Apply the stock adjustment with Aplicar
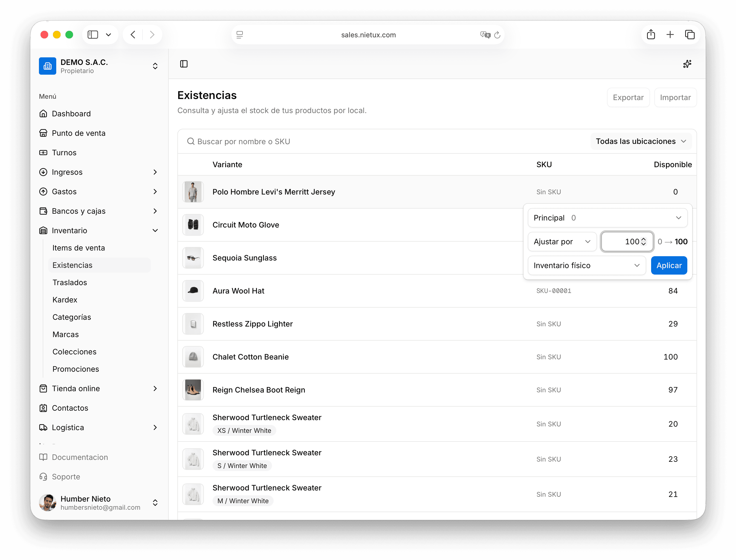The height and width of the screenshot is (560, 736). click(669, 265)
